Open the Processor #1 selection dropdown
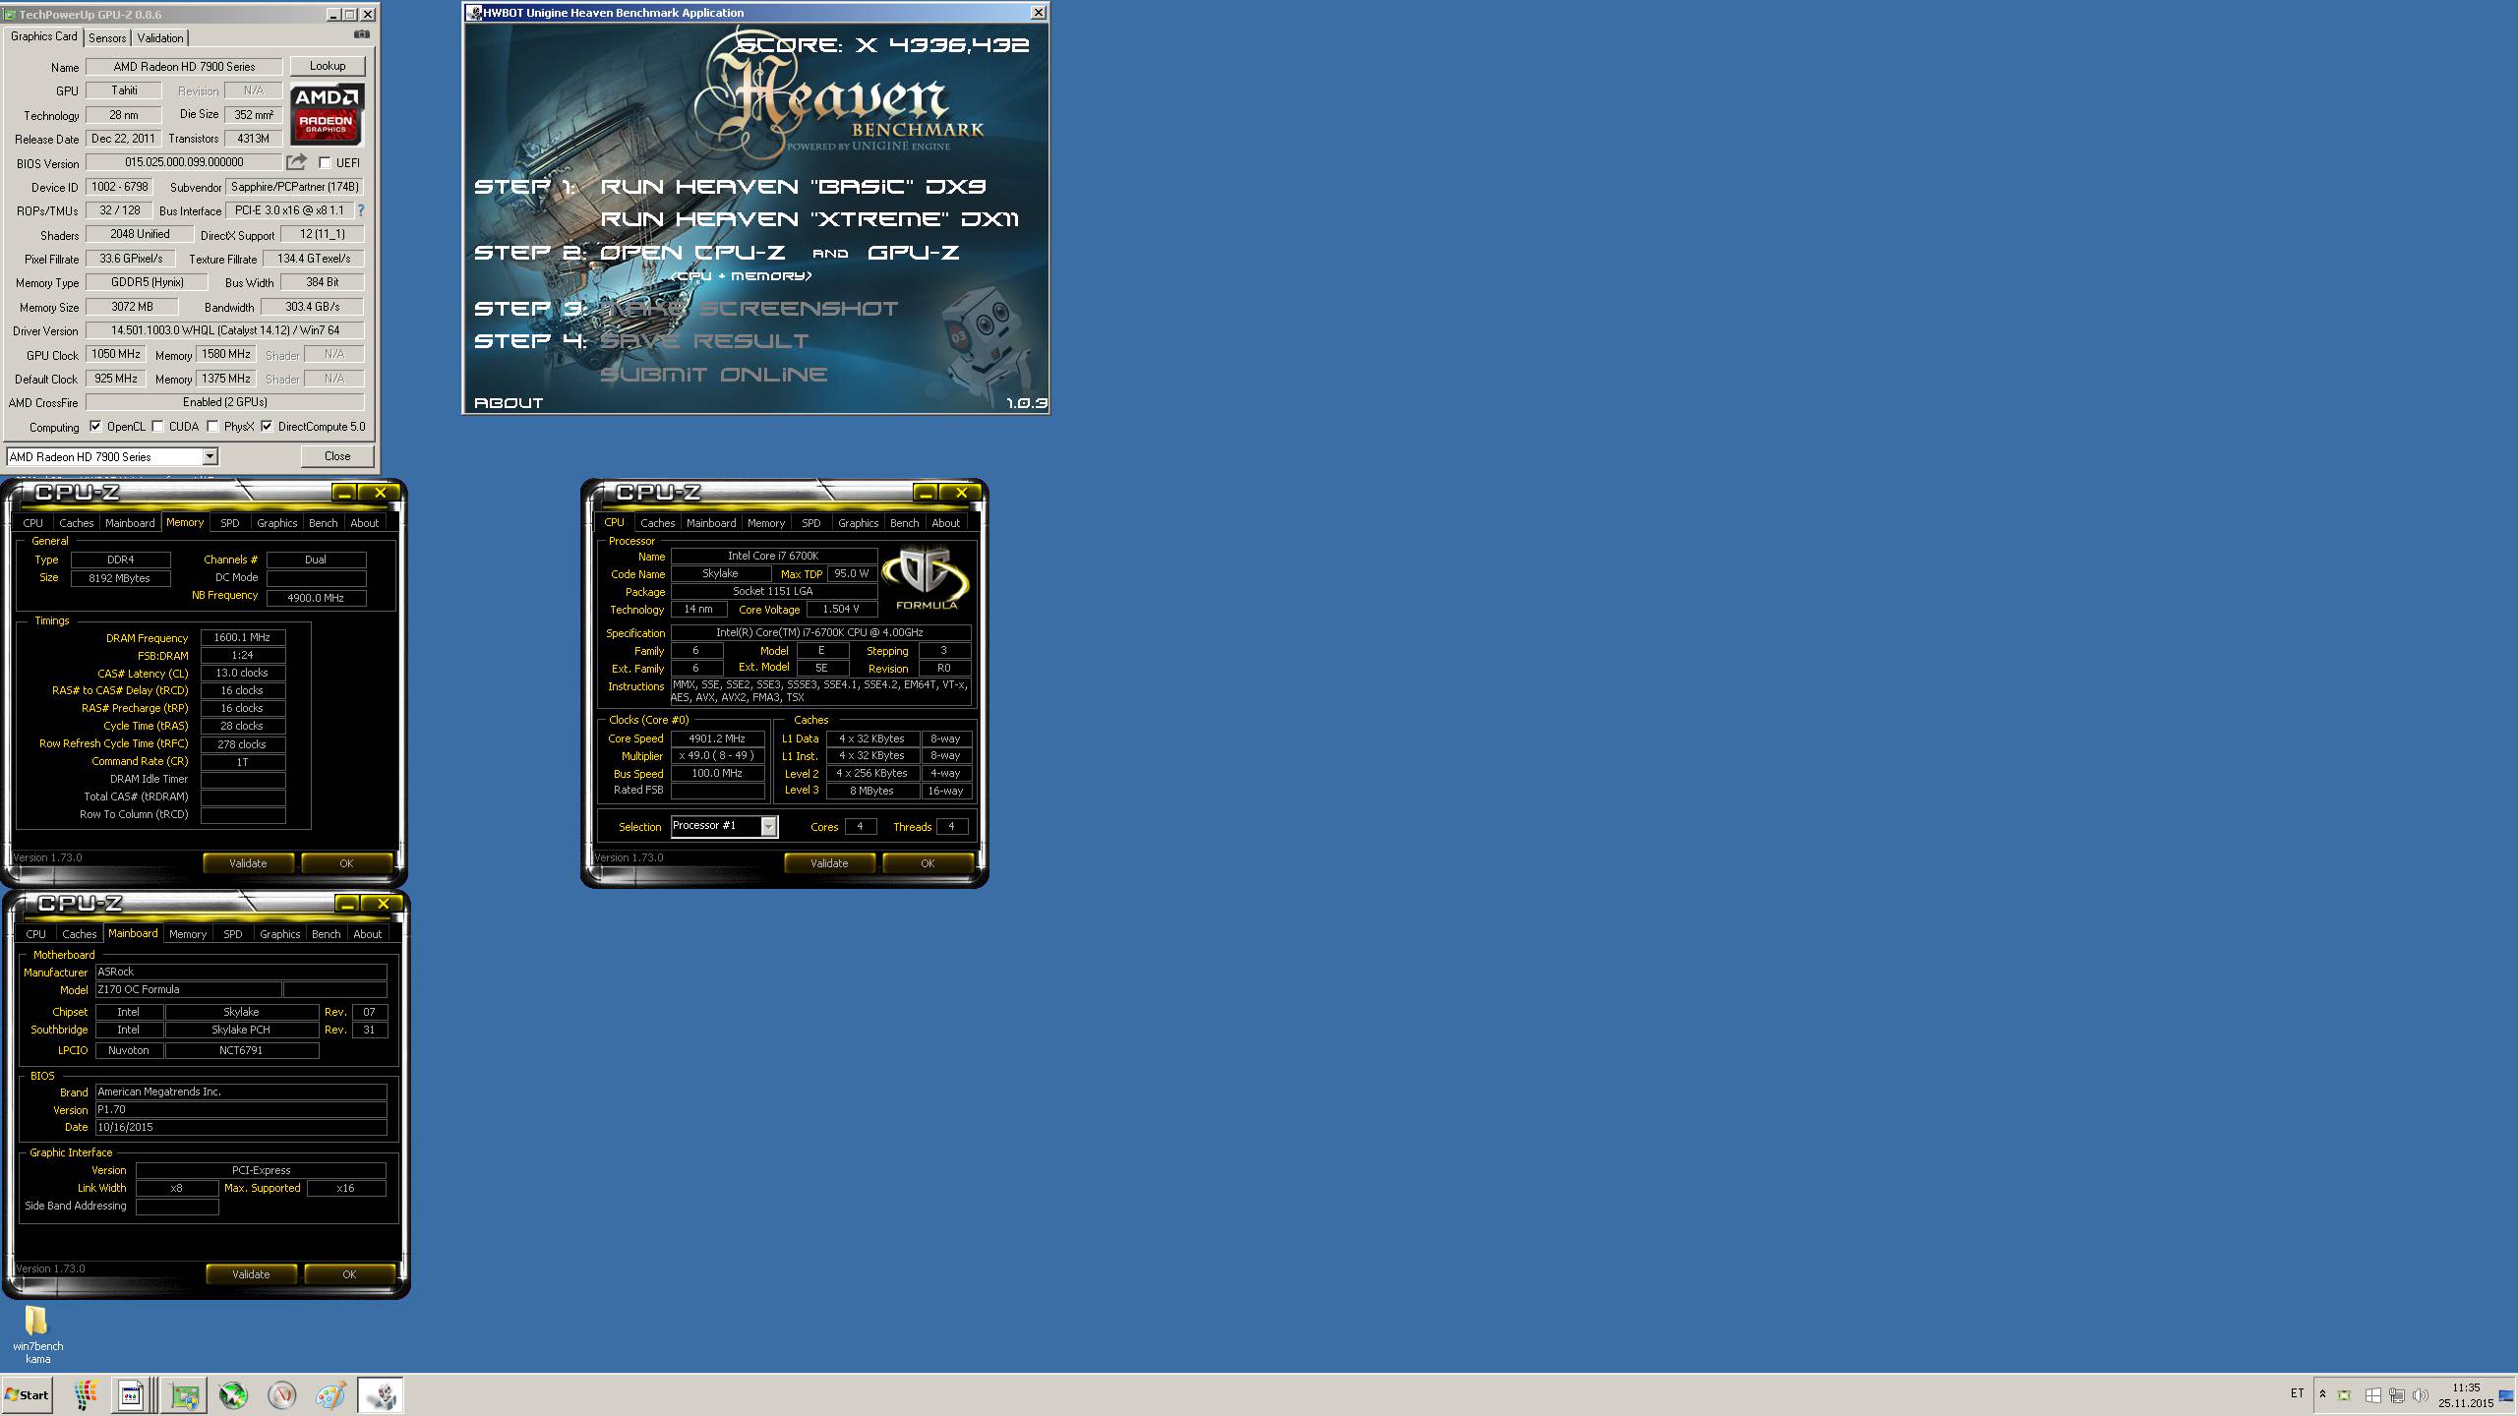The width and height of the screenshot is (2518, 1416). click(x=768, y=826)
